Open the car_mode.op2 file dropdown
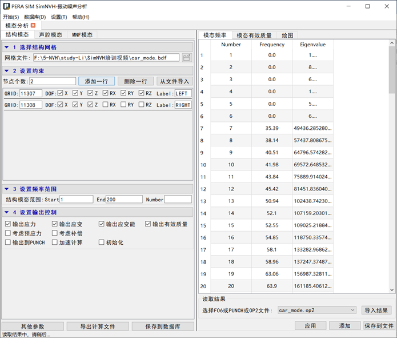This screenshot has height=338, width=397. (352, 310)
